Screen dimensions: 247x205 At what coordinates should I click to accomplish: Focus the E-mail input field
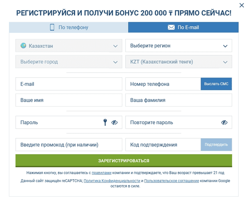(69, 84)
